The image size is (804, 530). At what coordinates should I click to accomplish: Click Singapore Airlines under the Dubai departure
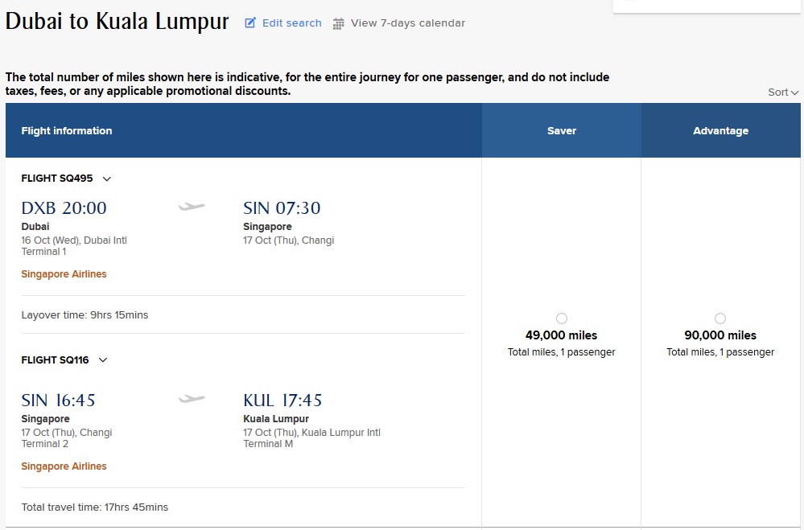(x=64, y=274)
